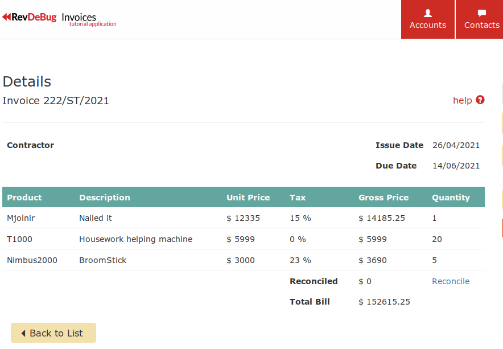
Task: Click 'Housework helping machine' description
Action: pos(135,239)
